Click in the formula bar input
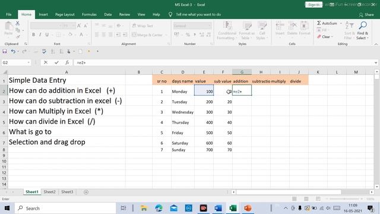Viewport: 380px width, 214px height. click(223, 62)
